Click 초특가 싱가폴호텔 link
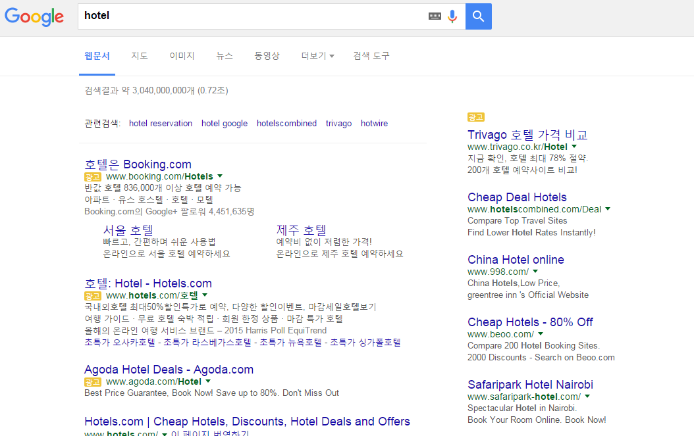 [x=365, y=342]
